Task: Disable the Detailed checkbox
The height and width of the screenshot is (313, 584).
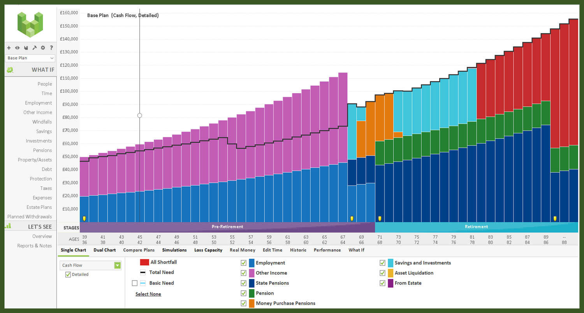Action: pyautogui.click(x=68, y=274)
